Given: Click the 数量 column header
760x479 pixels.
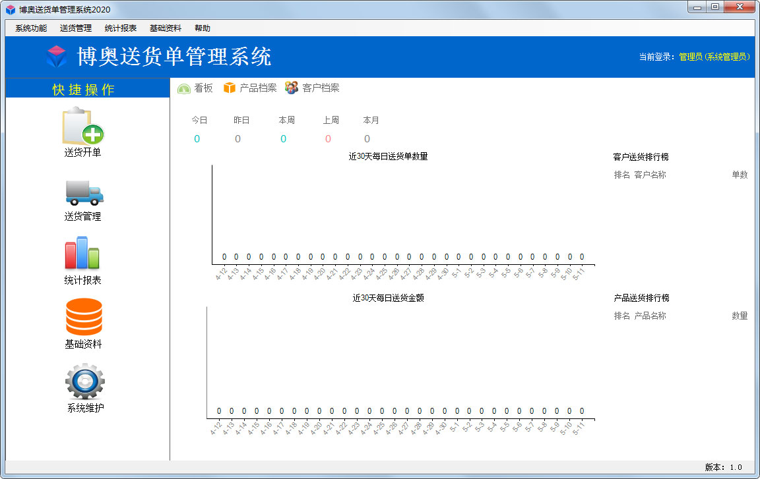Looking at the screenshot, I should (740, 316).
